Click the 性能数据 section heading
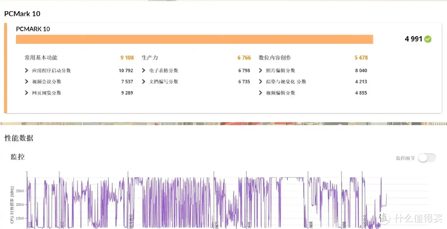The image size is (447, 229). [19, 138]
